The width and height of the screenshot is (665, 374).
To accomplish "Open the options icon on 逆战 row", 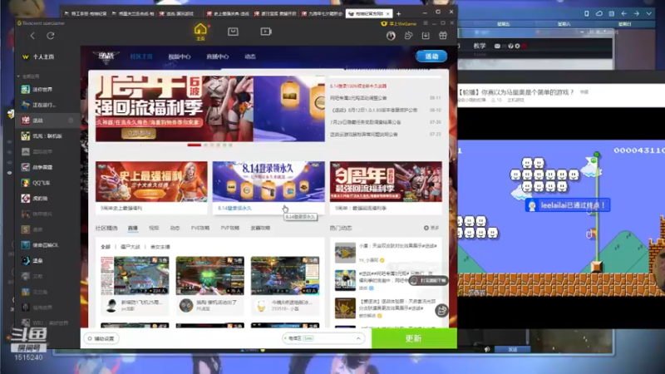I will point(71,121).
